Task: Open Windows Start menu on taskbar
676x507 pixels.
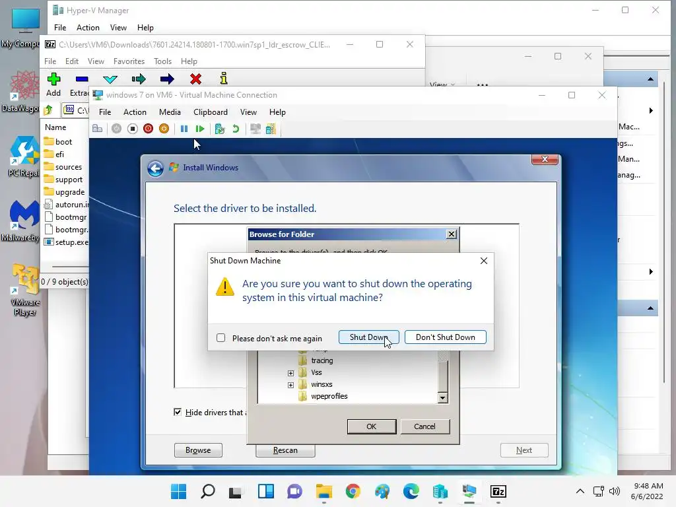Action: pos(178,491)
